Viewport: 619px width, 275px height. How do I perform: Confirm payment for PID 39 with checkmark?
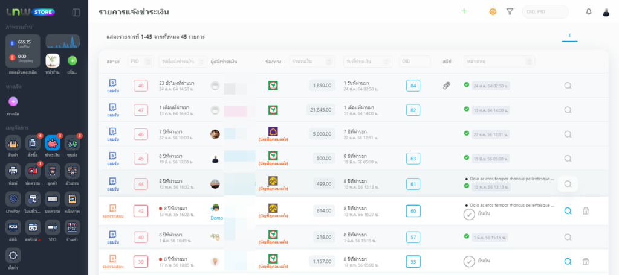pyautogui.click(x=469, y=261)
